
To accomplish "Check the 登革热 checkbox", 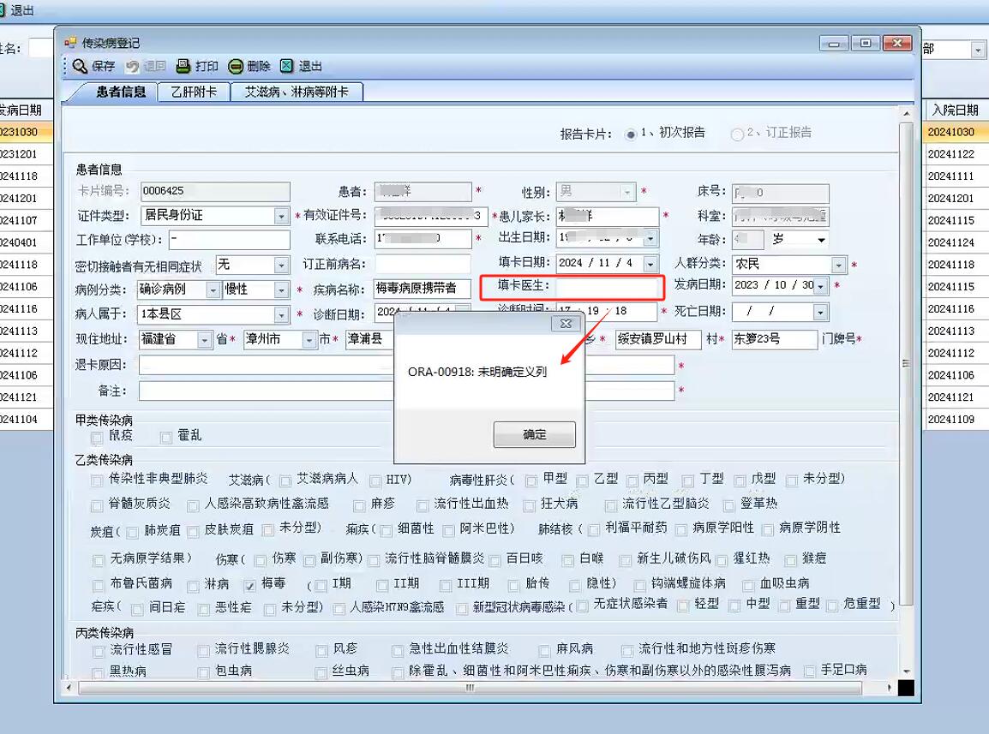I will [x=728, y=505].
